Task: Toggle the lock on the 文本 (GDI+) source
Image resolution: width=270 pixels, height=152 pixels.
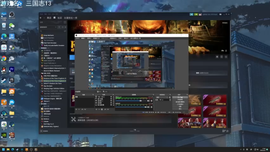Action: coord(113,97)
